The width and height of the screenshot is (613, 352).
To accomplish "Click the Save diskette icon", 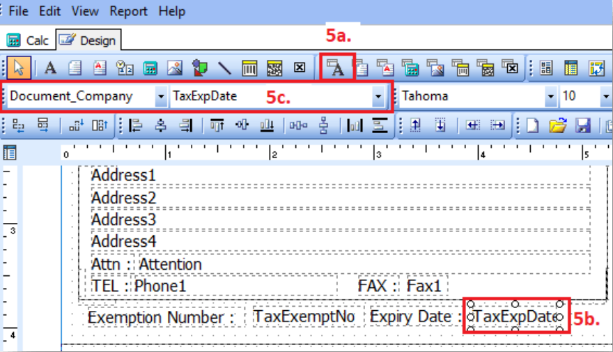I will [582, 125].
